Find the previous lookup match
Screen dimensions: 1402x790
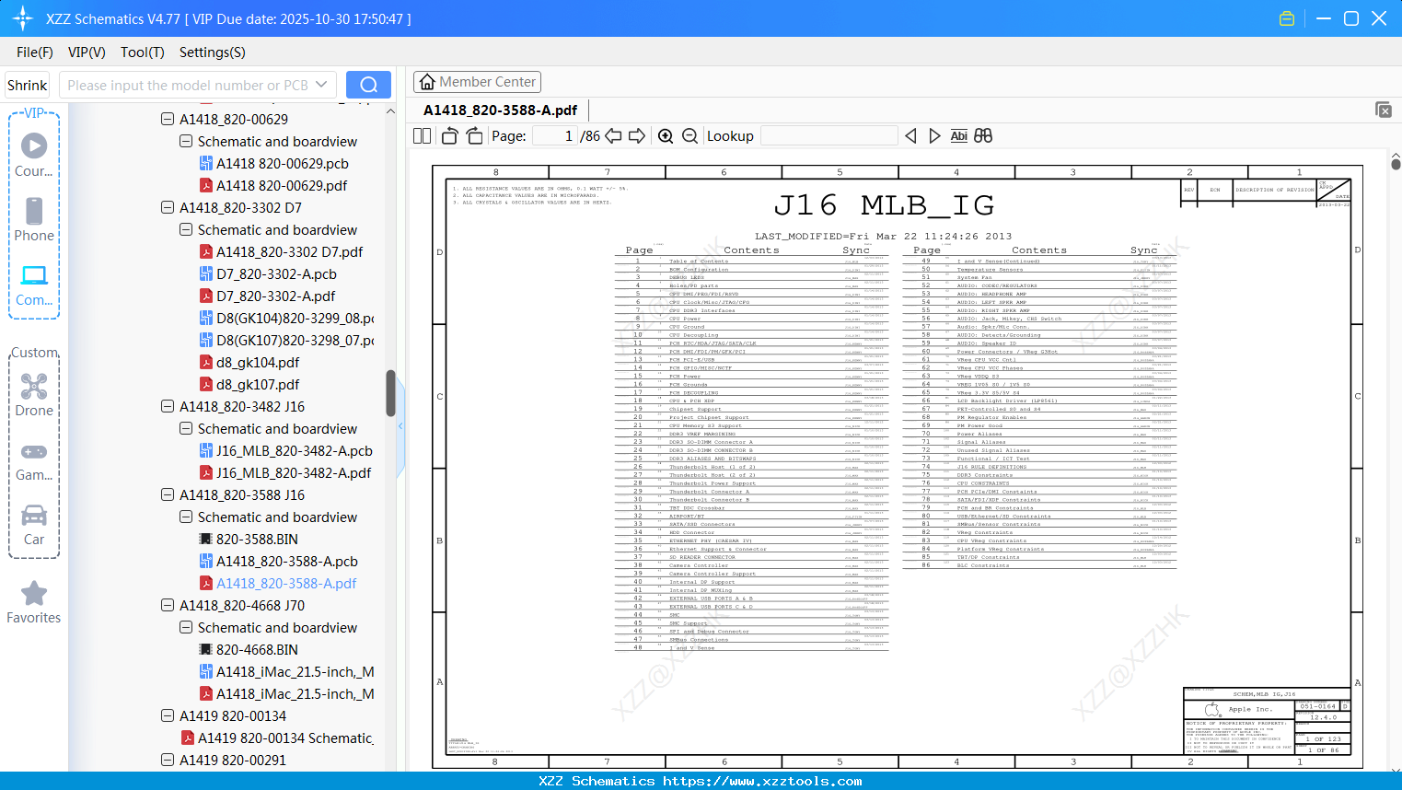pyautogui.click(x=910, y=136)
